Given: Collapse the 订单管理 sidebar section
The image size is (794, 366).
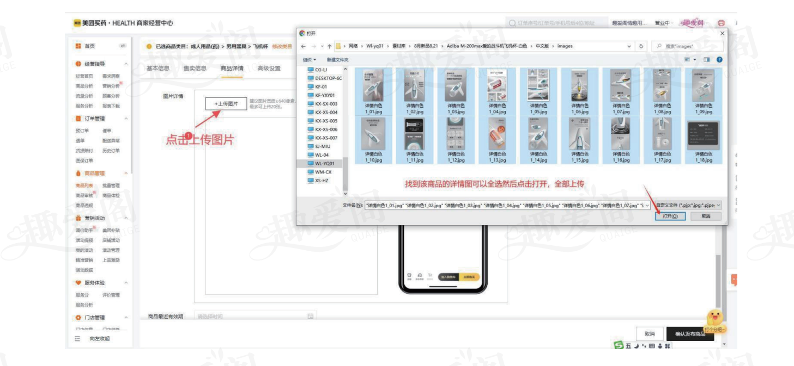Looking at the screenshot, I should click(x=126, y=119).
